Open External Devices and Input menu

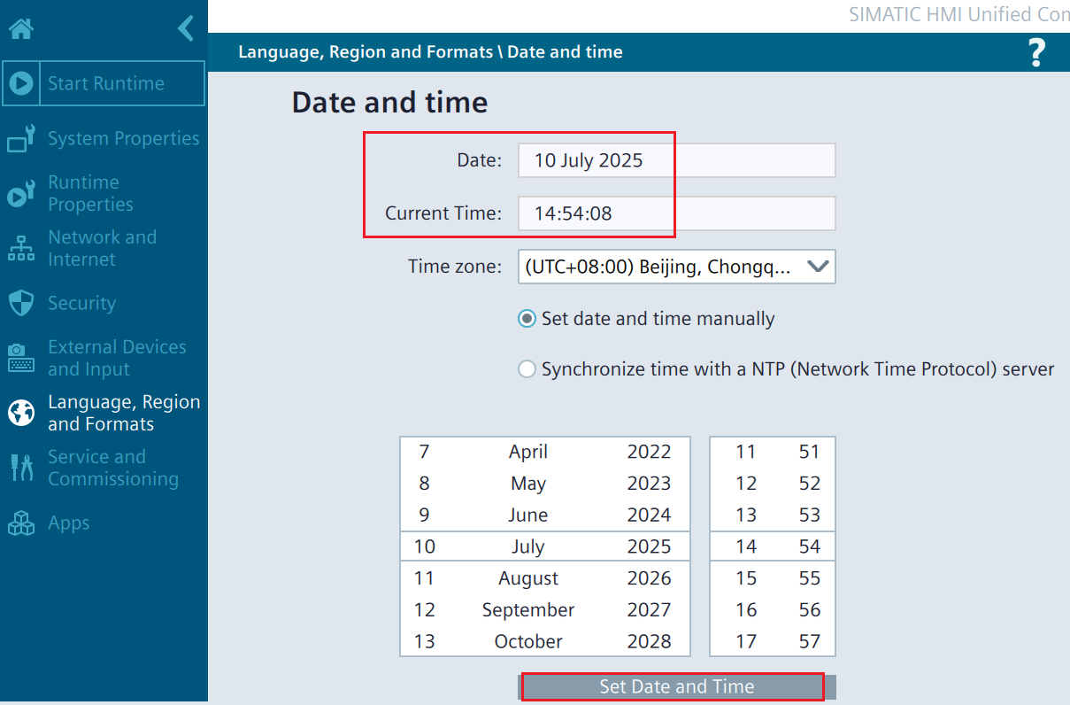(x=117, y=358)
